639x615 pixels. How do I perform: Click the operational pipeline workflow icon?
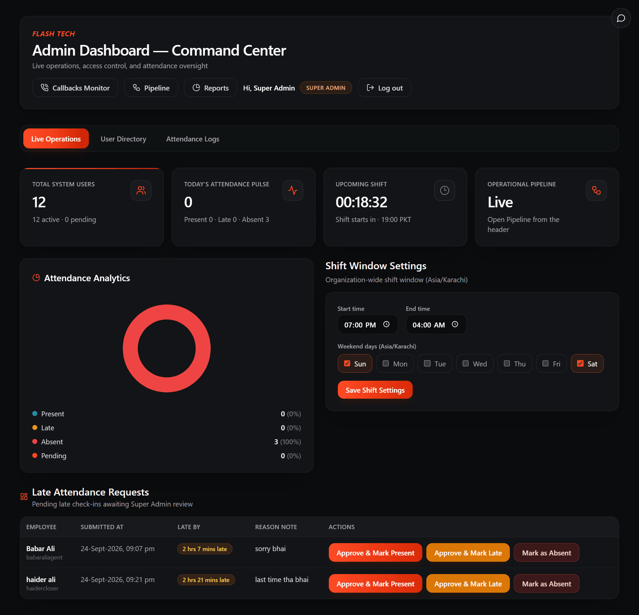pos(596,190)
